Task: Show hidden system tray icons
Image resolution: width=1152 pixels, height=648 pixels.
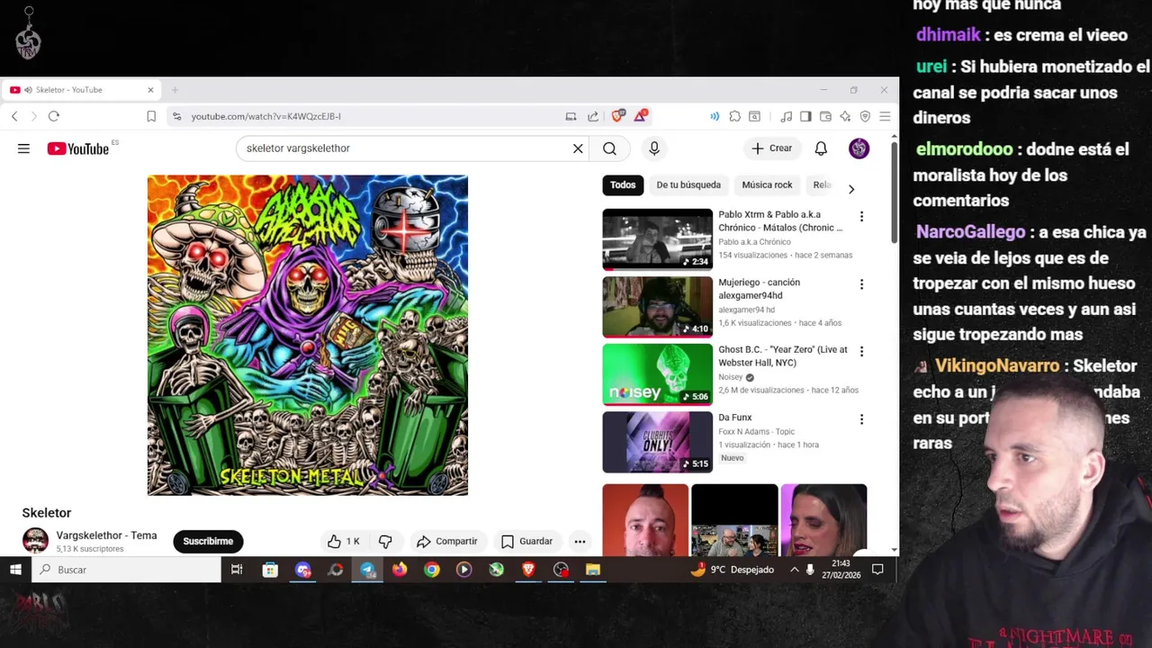Action: click(x=794, y=570)
